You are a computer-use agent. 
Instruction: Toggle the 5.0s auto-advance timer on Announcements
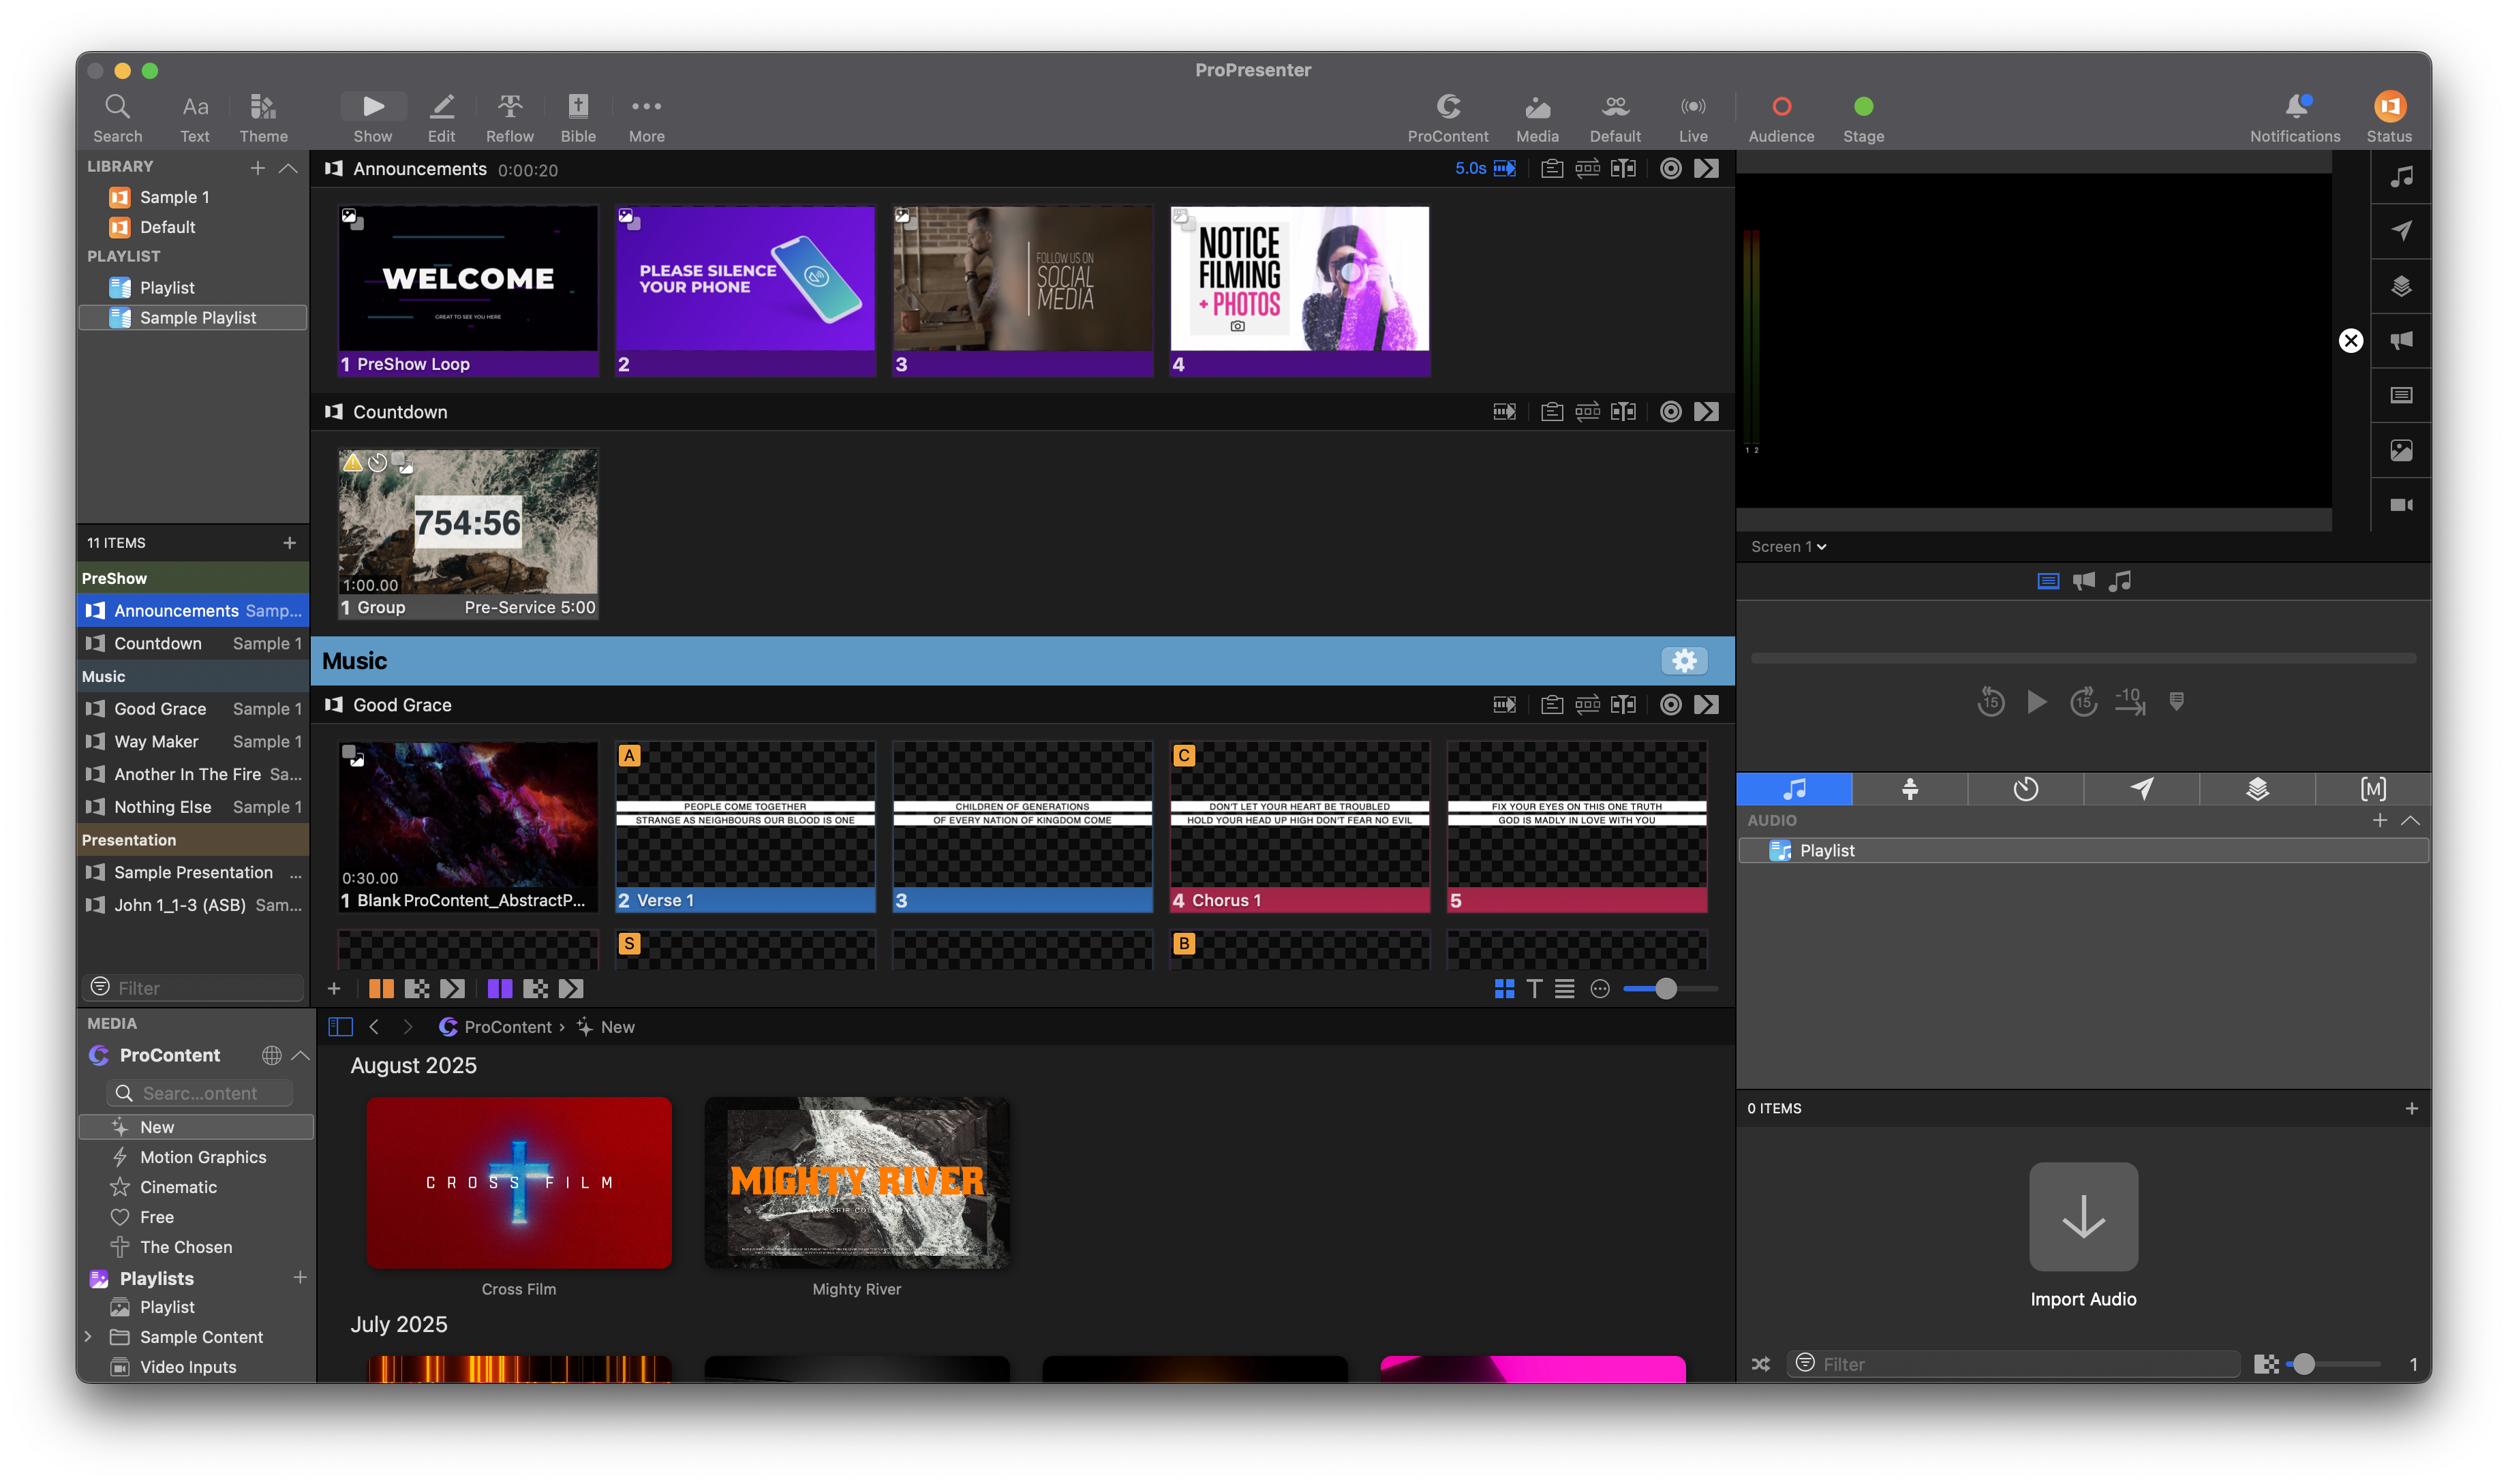point(1485,168)
